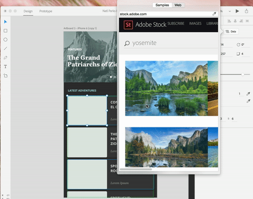
Task: Click the eyedropper in the URL bar
Action: (214, 14)
